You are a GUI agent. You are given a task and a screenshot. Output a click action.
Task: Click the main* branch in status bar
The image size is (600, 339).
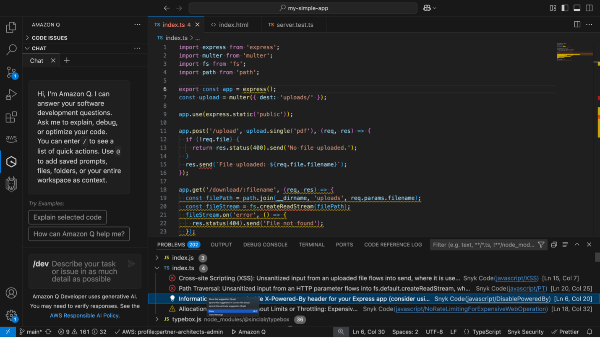[x=31, y=331]
